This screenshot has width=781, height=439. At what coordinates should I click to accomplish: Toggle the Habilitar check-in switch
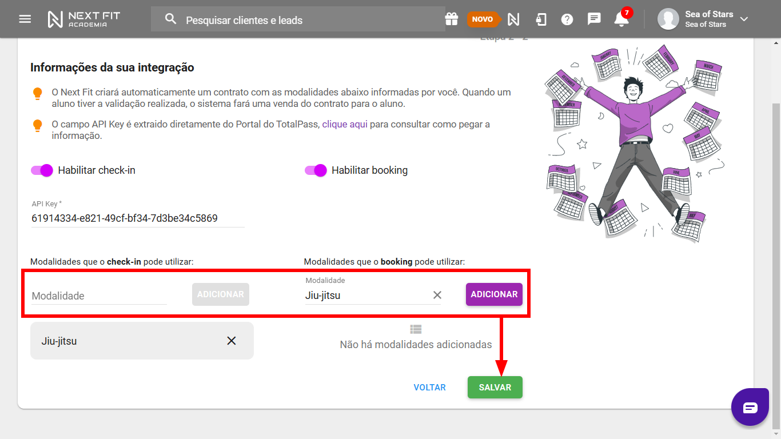click(x=42, y=170)
